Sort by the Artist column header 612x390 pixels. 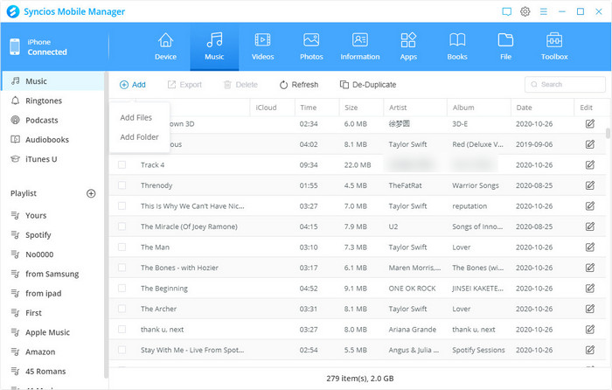(x=415, y=108)
